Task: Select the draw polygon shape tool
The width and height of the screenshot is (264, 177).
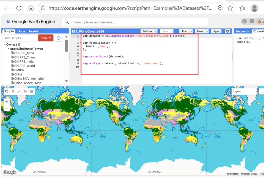Action: click(26, 91)
